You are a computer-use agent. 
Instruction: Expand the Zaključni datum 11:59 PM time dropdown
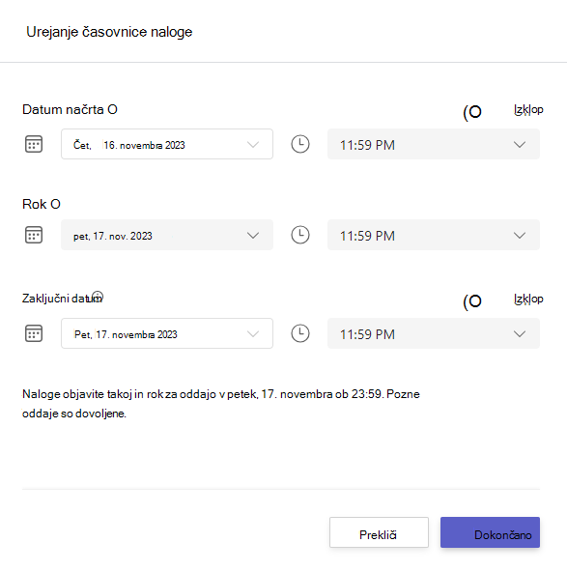(434, 333)
